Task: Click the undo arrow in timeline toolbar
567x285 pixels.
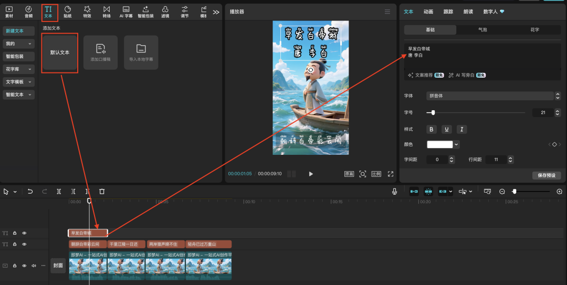Action: pos(30,192)
